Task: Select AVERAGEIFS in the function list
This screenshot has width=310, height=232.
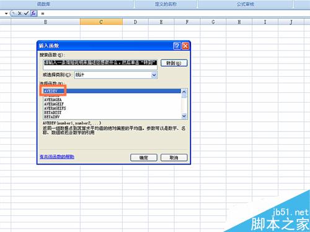Action: 112,108
